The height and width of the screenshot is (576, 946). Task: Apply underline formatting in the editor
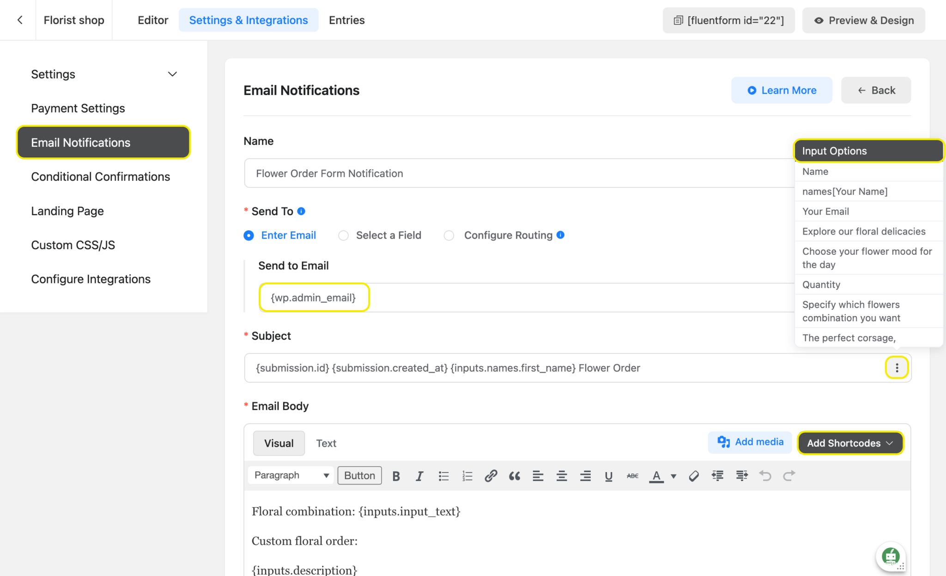(608, 476)
